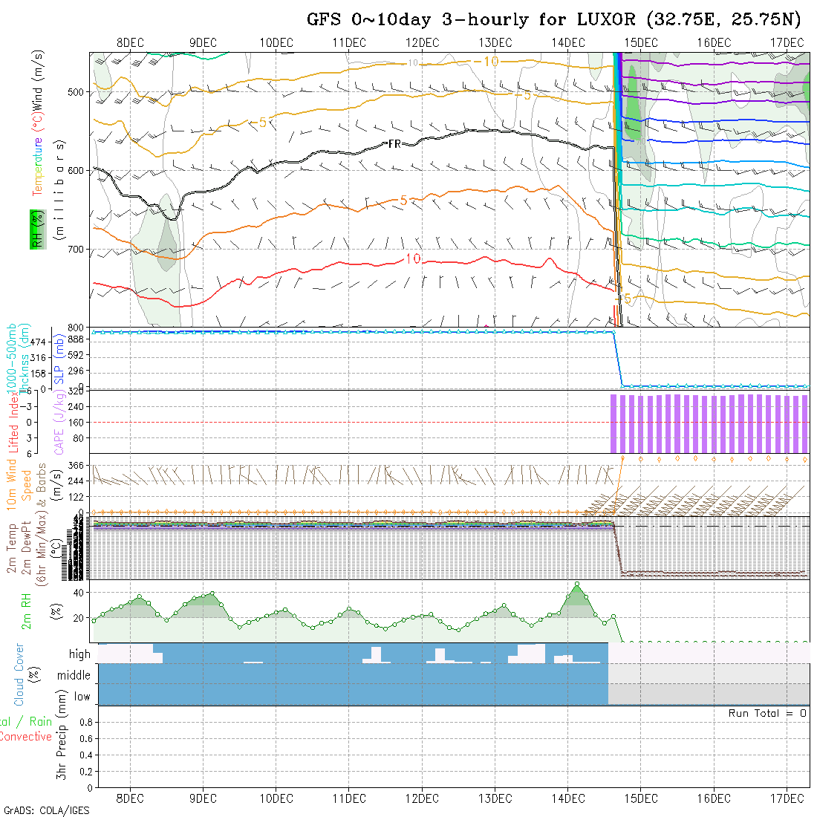Click the Run Total = 0 text
Viewport: 817px width, 817px height.
(767, 713)
